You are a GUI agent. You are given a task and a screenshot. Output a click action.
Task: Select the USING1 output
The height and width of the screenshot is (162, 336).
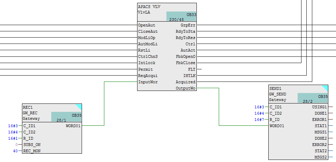pos(320,107)
